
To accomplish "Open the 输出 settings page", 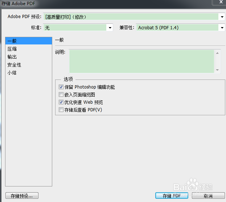I will click(x=29, y=57).
